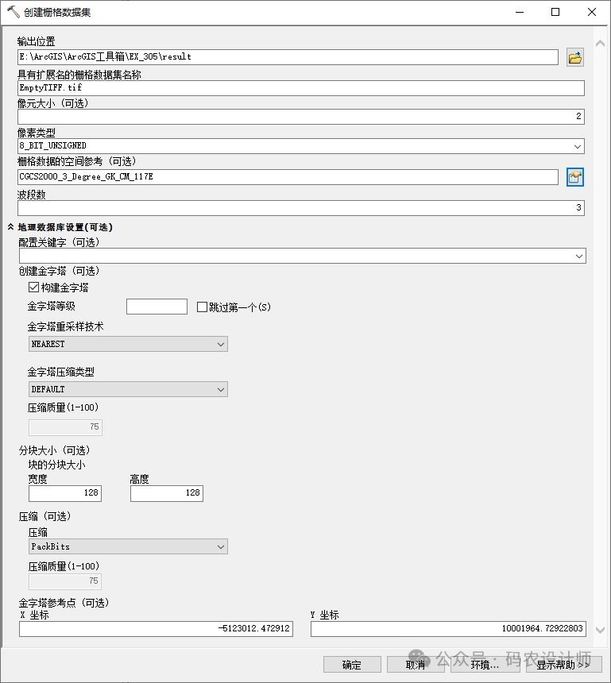Click the Show Help (显示帮助) button
Viewport: 611px width, 683px height.
[x=563, y=665]
